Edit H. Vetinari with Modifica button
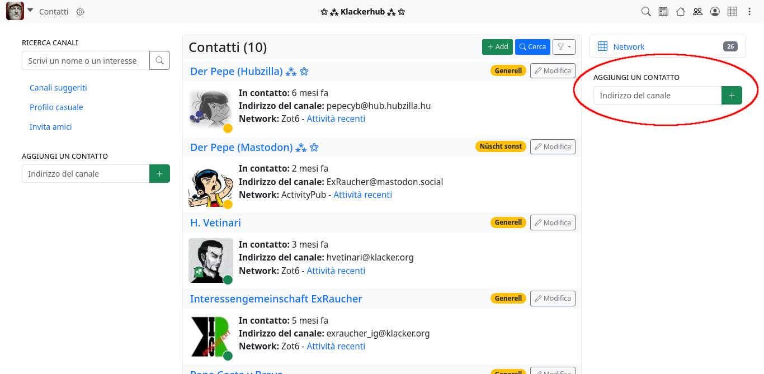This screenshot has height=374, width=764. [x=553, y=222]
